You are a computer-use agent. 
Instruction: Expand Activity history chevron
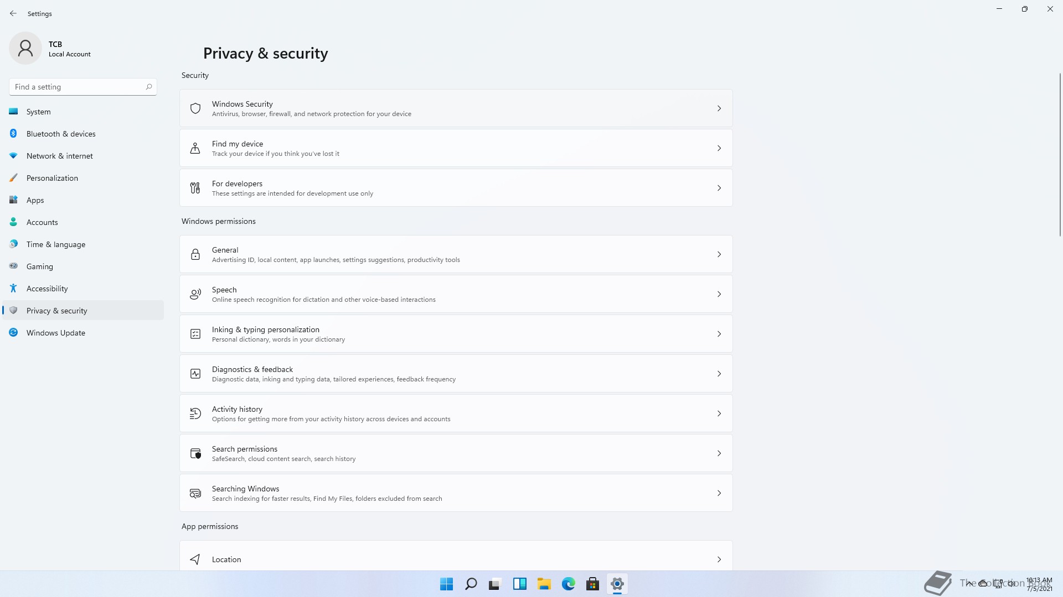click(719, 413)
